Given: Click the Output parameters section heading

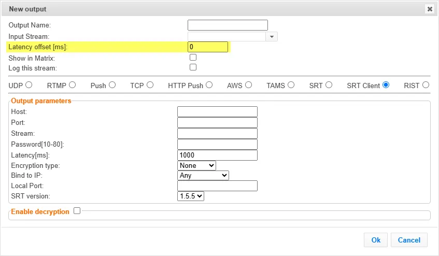Looking at the screenshot, I should click(41, 101).
